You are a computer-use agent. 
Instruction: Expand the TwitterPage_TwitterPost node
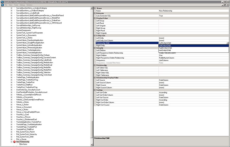[11, 82]
